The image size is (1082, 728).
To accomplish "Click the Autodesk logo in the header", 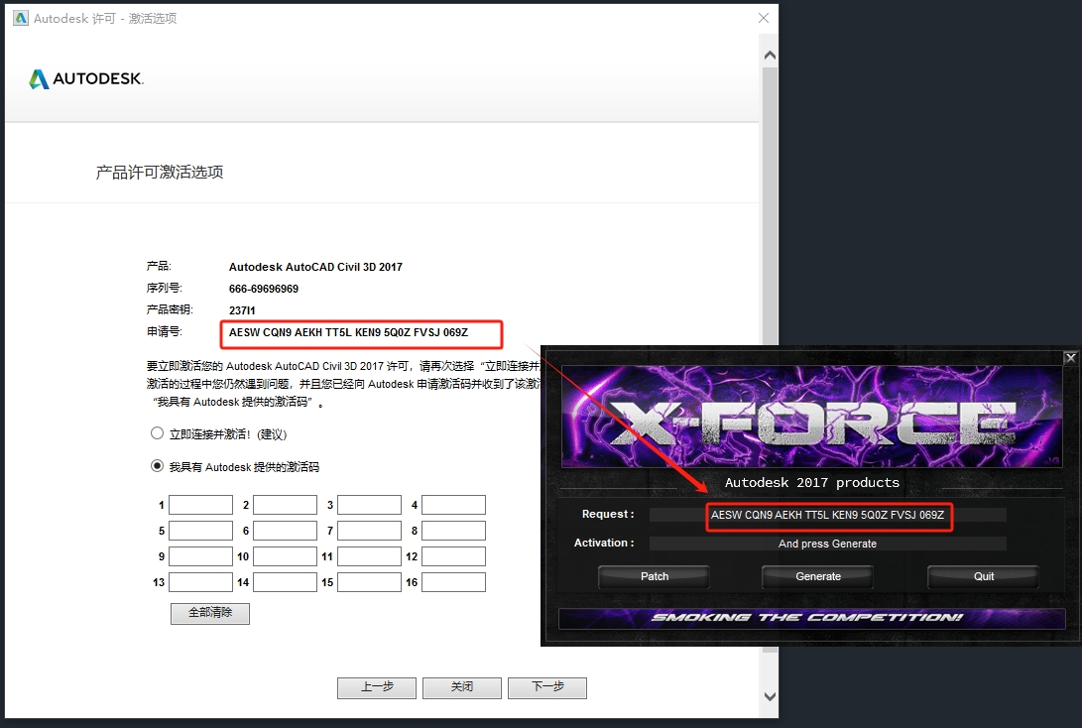I will (x=86, y=78).
